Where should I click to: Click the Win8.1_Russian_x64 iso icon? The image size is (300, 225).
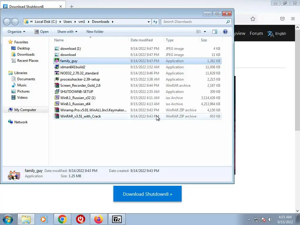coord(57,104)
